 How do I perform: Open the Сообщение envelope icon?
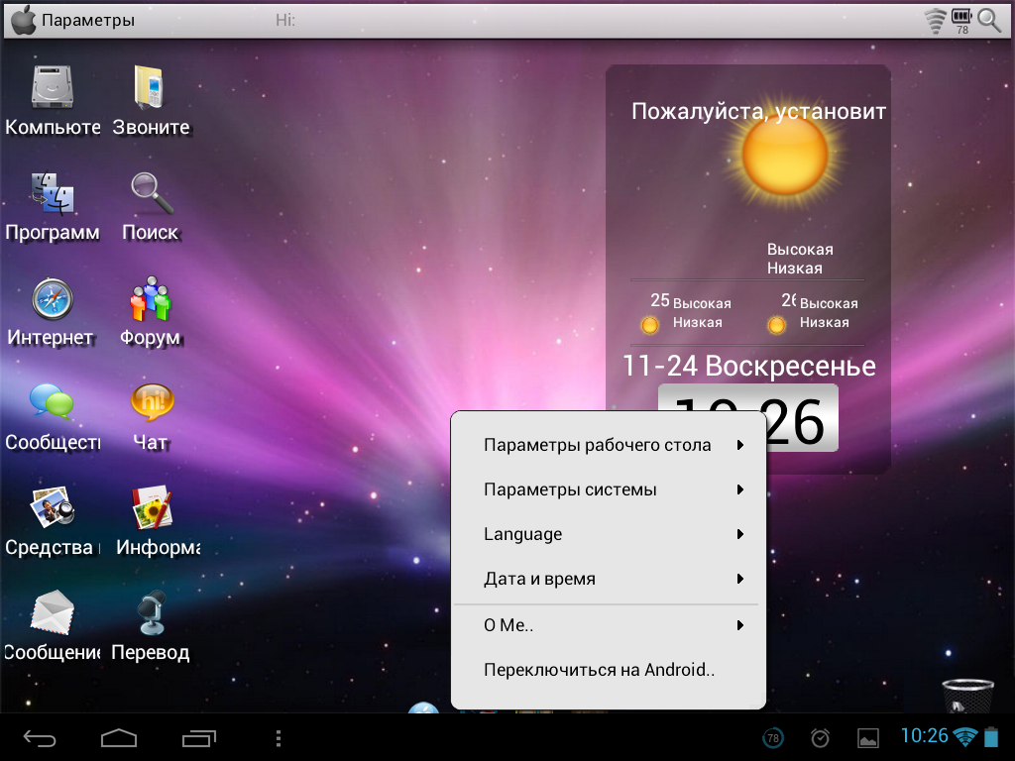(53, 612)
